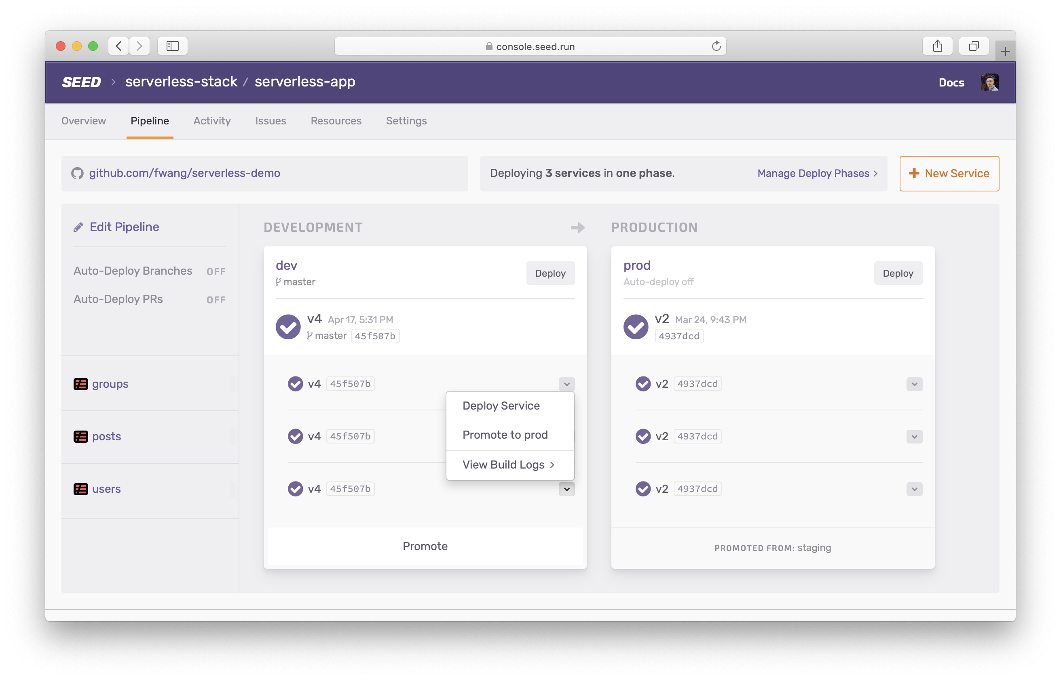Switch to the Activity tab
The height and width of the screenshot is (681, 1061).
(x=211, y=121)
